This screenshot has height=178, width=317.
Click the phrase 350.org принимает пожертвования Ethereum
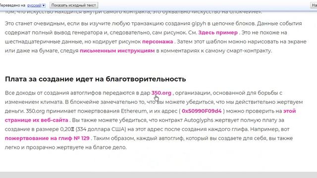[86, 111]
